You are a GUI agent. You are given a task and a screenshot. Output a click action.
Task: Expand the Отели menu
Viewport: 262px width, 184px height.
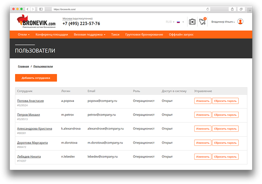tap(24, 35)
